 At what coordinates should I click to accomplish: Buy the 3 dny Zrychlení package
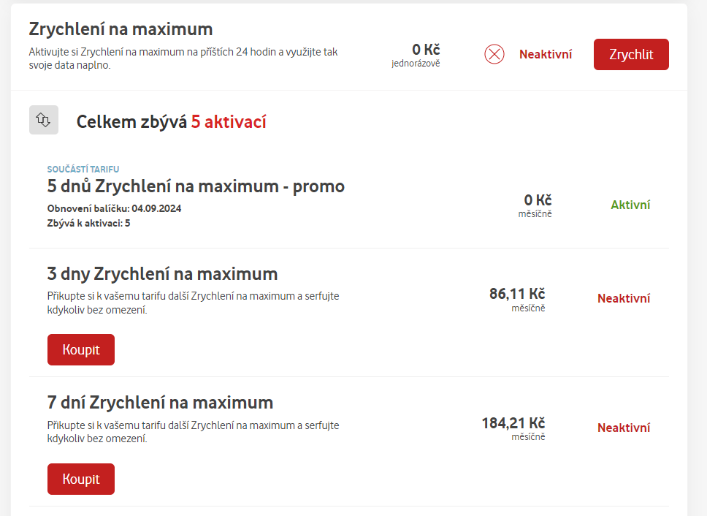tap(81, 349)
